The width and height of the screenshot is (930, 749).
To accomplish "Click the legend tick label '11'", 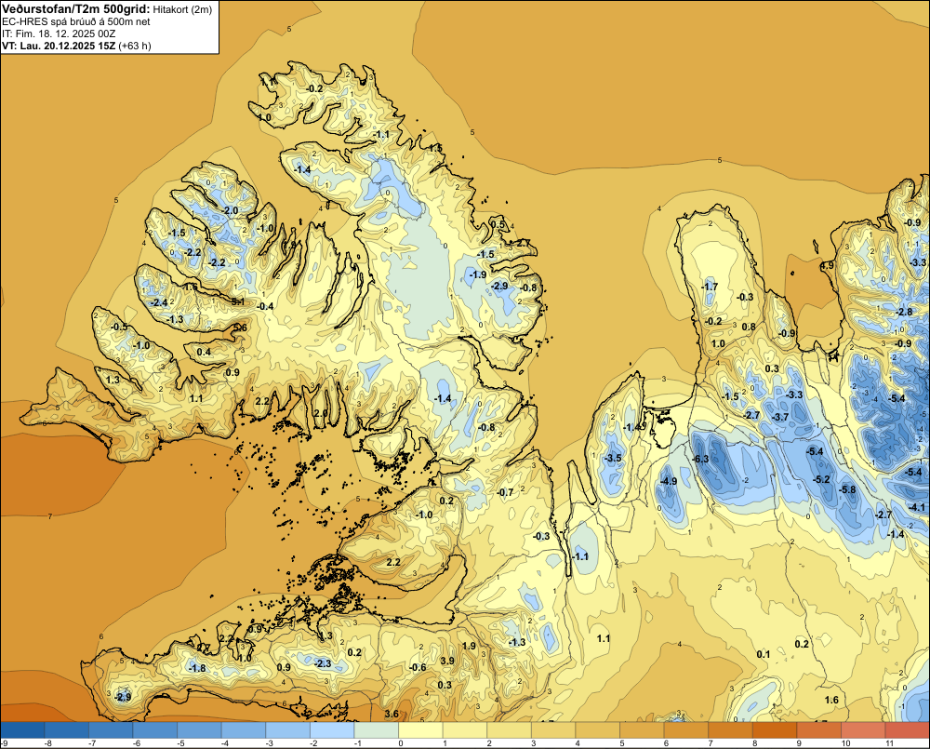I will 889,743.
